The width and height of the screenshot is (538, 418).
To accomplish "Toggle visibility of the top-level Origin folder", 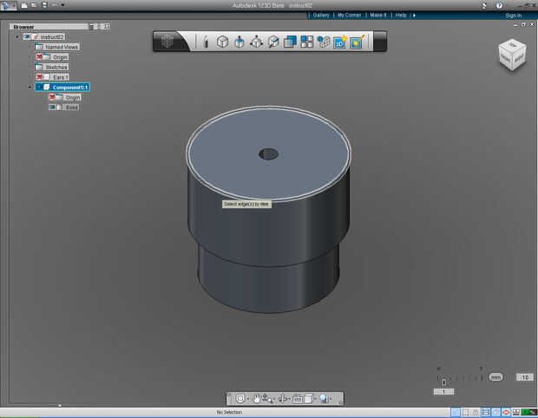I will pos(40,57).
